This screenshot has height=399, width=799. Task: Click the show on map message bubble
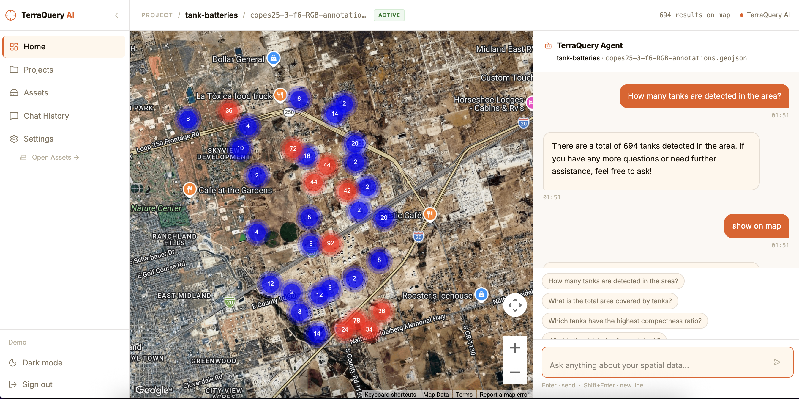click(x=756, y=226)
